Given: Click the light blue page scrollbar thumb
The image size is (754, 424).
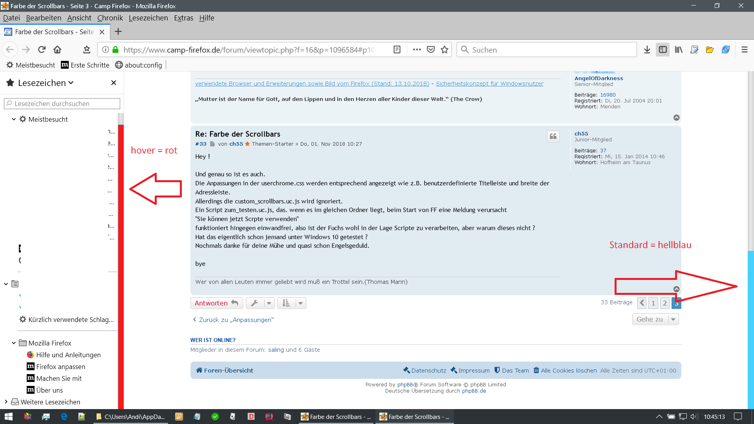Looking at the screenshot, I should pyautogui.click(x=750, y=330).
